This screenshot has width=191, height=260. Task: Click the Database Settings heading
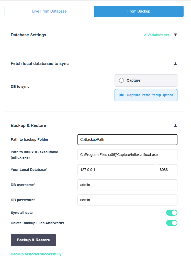[x=28, y=35]
